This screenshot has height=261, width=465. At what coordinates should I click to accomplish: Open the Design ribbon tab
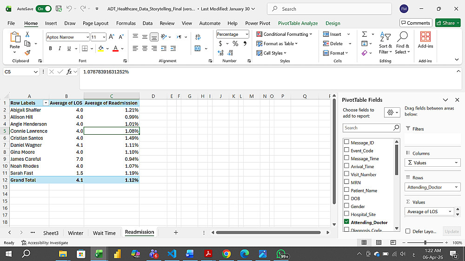point(333,23)
